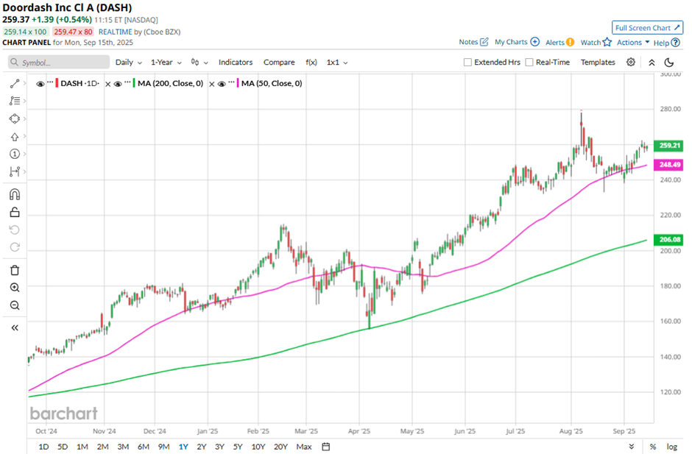Focus the Symbol search field
Image resolution: width=692 pixels, height=454 pixels.
pyautogui.click(x=59, y=63)
